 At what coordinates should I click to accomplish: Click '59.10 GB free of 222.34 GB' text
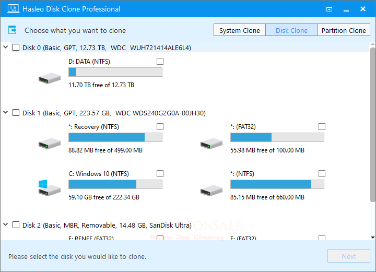tap(104, 197)
